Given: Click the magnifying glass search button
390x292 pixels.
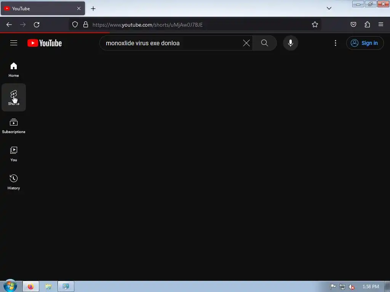Looking at the screenshot, I should 265,43.
